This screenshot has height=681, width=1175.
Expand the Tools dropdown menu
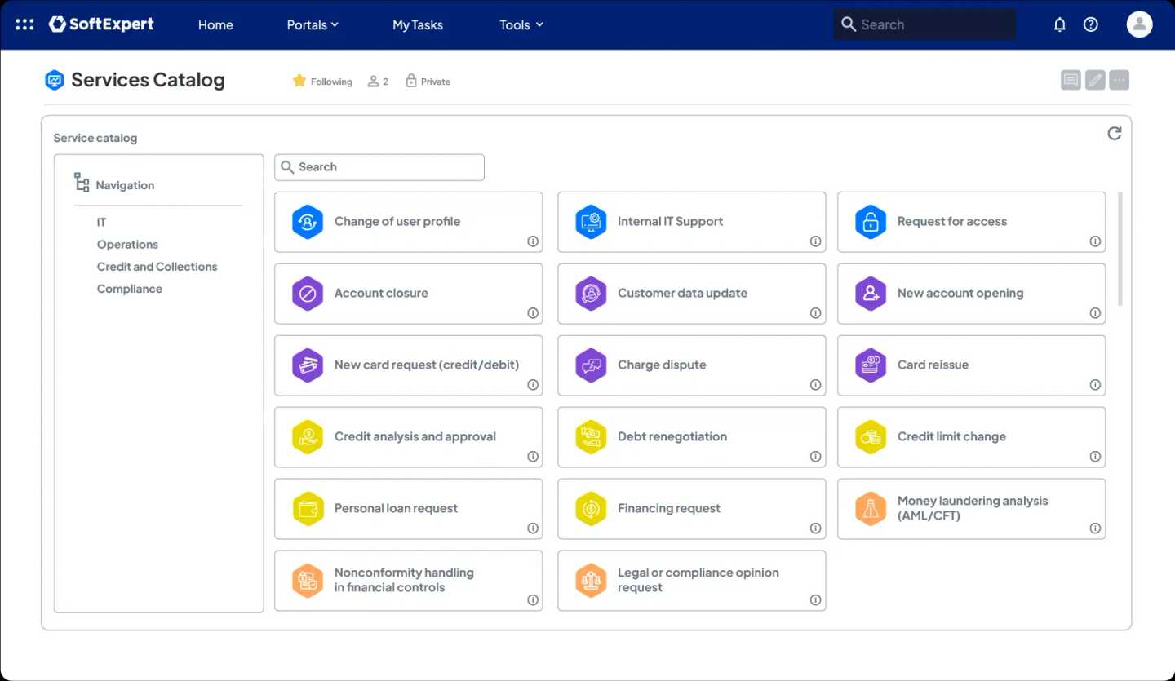point(521,25)
